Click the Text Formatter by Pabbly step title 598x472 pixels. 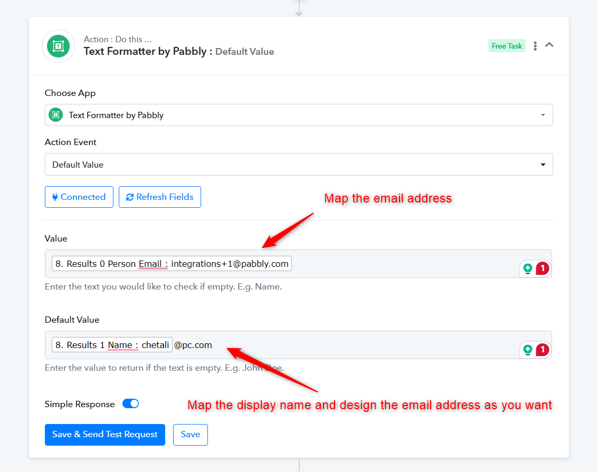click(148, 52)
